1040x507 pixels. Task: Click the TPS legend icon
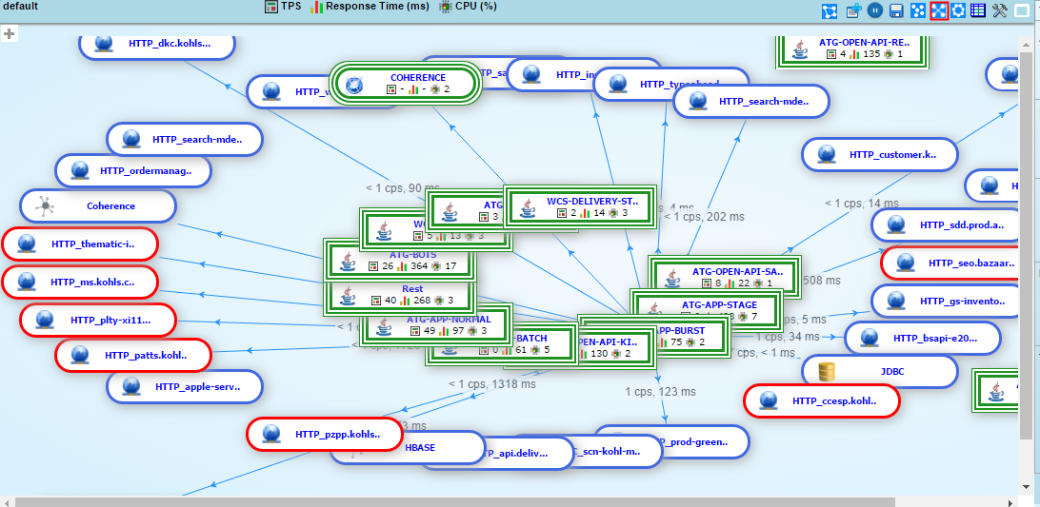271,7
